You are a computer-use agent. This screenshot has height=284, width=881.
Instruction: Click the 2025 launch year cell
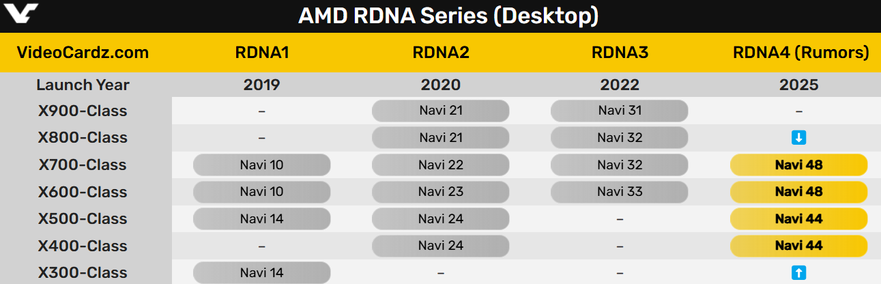click(798, 85)
